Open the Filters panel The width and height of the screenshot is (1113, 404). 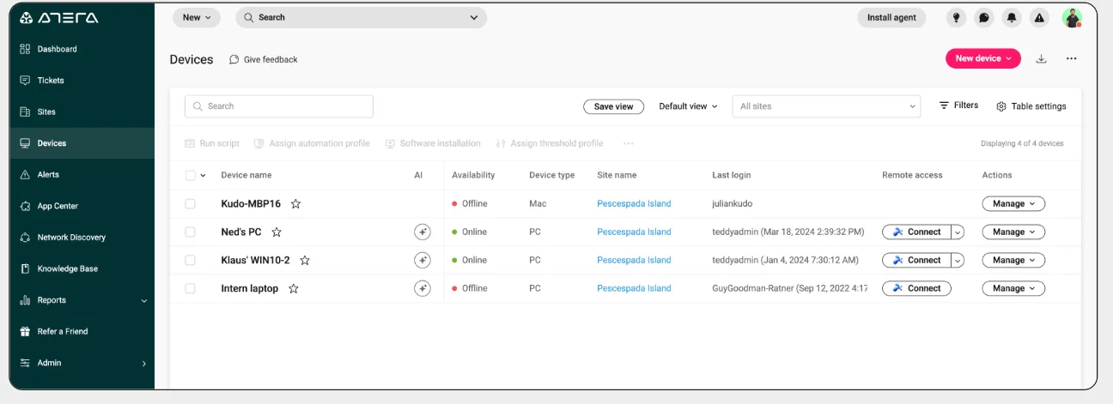click(958, 106)
